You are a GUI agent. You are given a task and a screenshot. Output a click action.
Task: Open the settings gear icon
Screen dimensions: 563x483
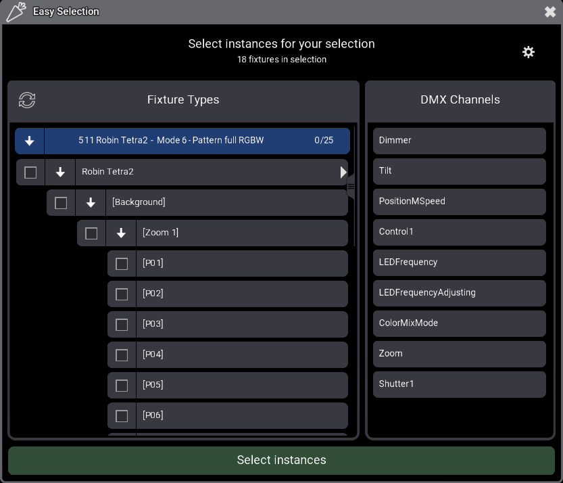click(x=529, y=52)
